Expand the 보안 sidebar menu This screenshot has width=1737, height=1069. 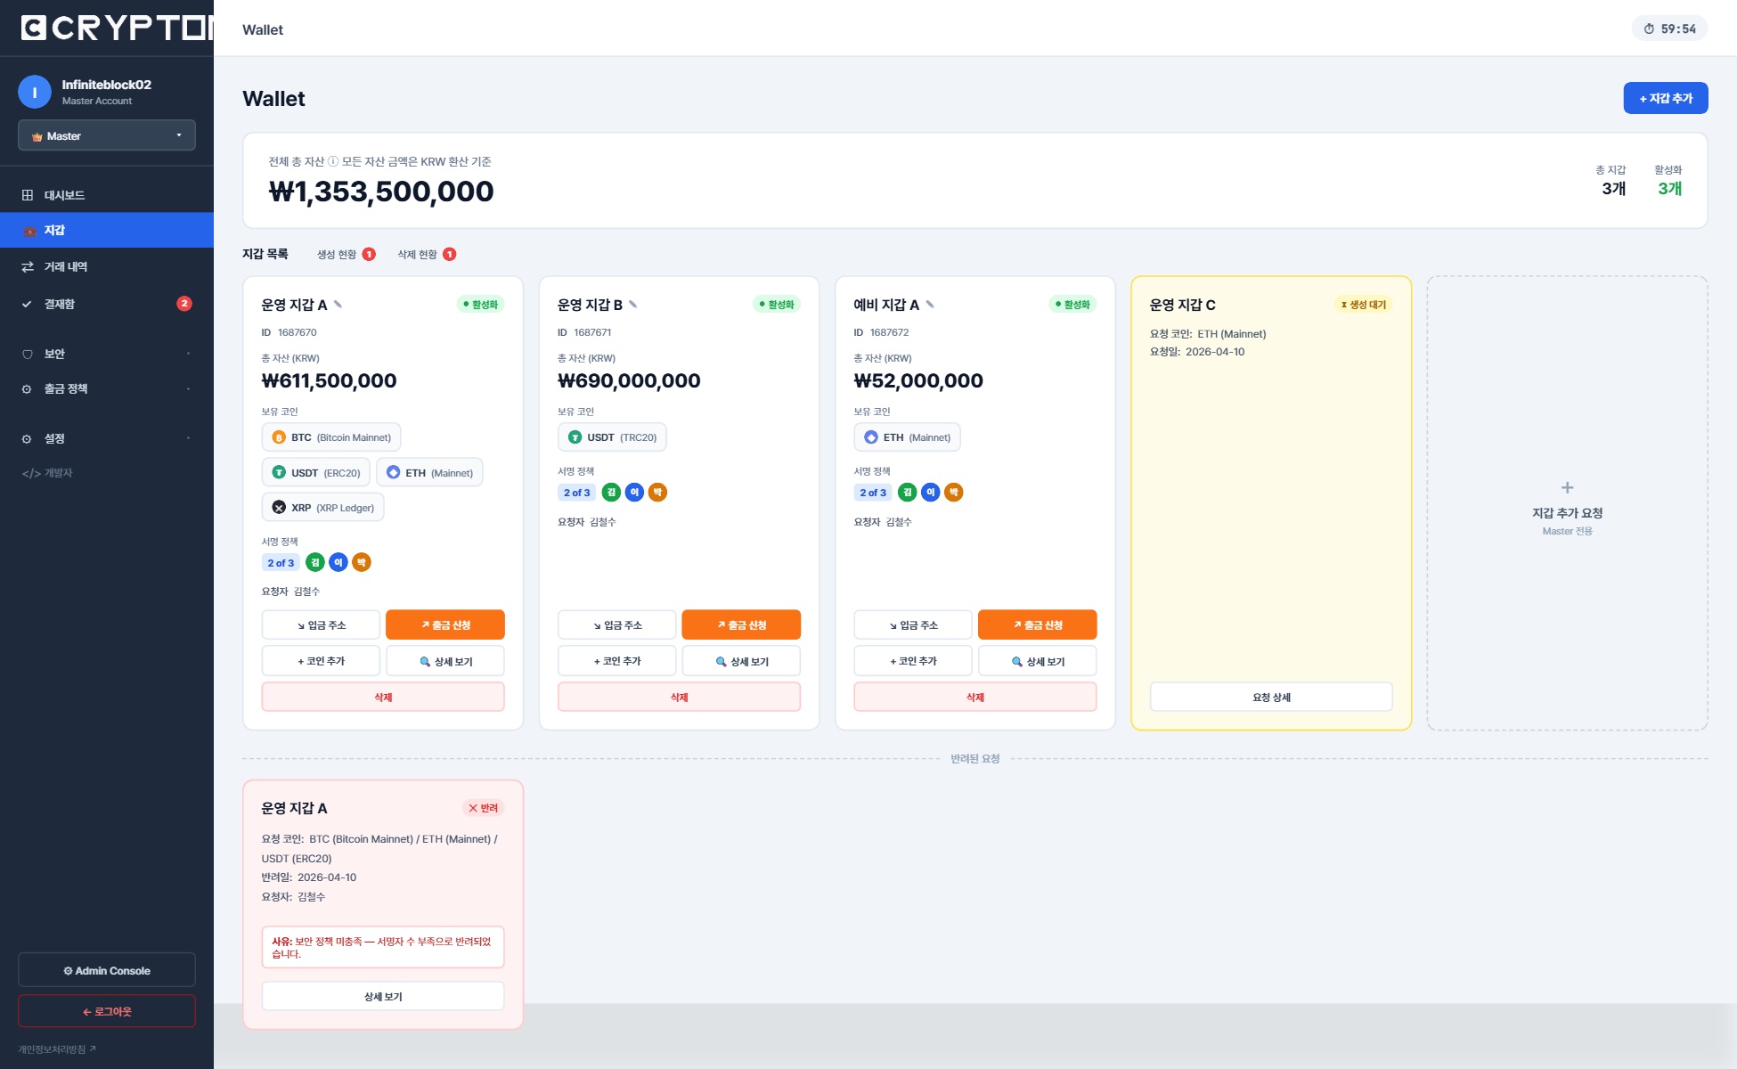click(x=107, y=354)
